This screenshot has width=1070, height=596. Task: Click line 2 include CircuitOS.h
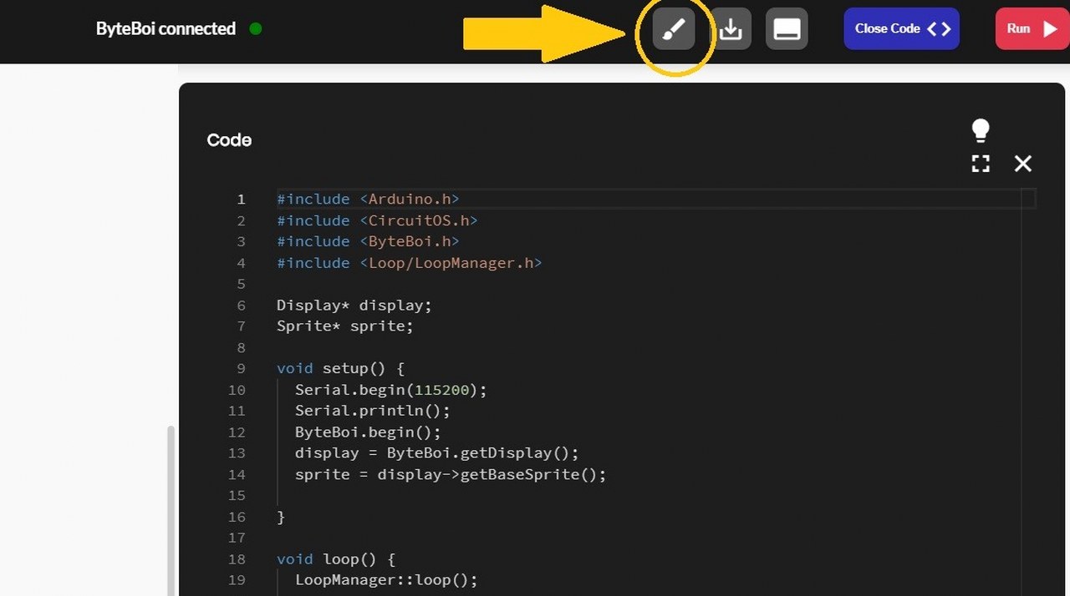(x=377, y=220)
